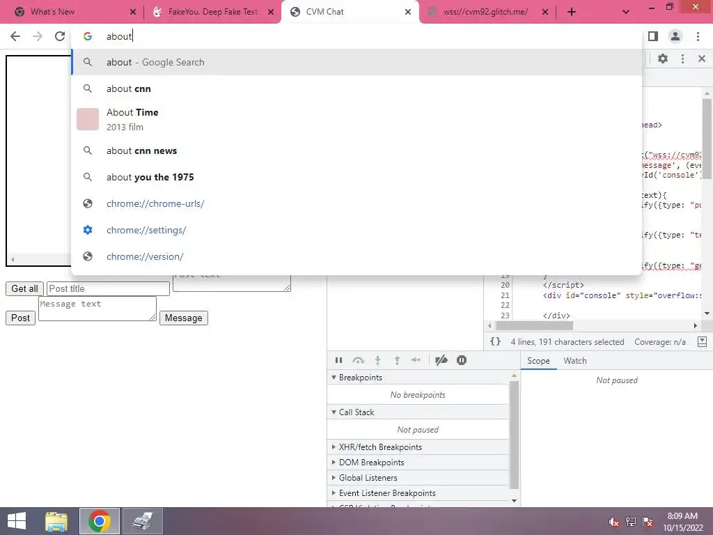This screenshot has width=713, height=535.
Task: Toggle Deactivate breakpoints
Action: click(x=441, y=360)
